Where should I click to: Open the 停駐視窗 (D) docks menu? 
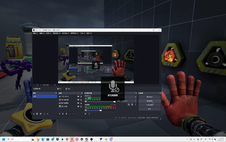pos(57,33)
